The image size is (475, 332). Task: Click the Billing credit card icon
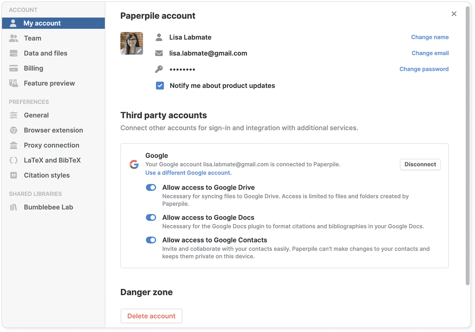tap(13, 69)
